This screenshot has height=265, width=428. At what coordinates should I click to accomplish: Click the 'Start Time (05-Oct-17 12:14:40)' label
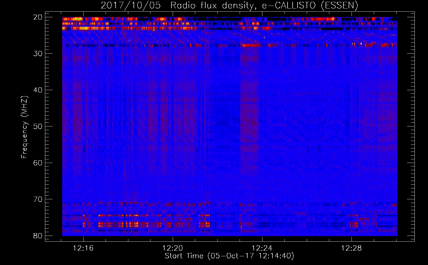click(x=229, y=256)
